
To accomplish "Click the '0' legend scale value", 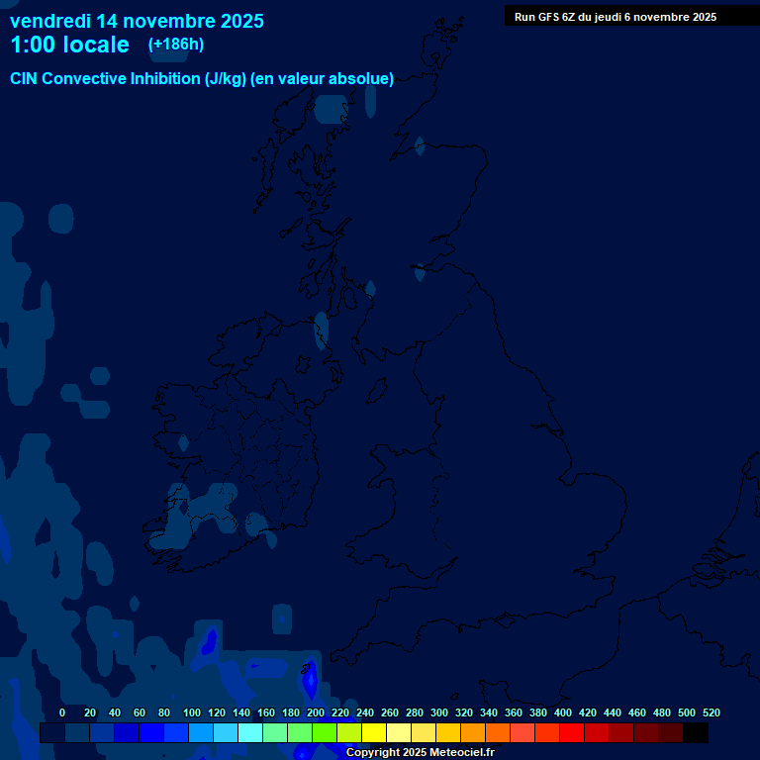I will pyautogui.click(x=62, y=712).
